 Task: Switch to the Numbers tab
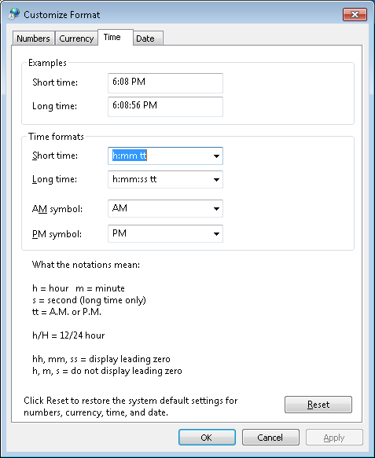(x=33, y=38)
